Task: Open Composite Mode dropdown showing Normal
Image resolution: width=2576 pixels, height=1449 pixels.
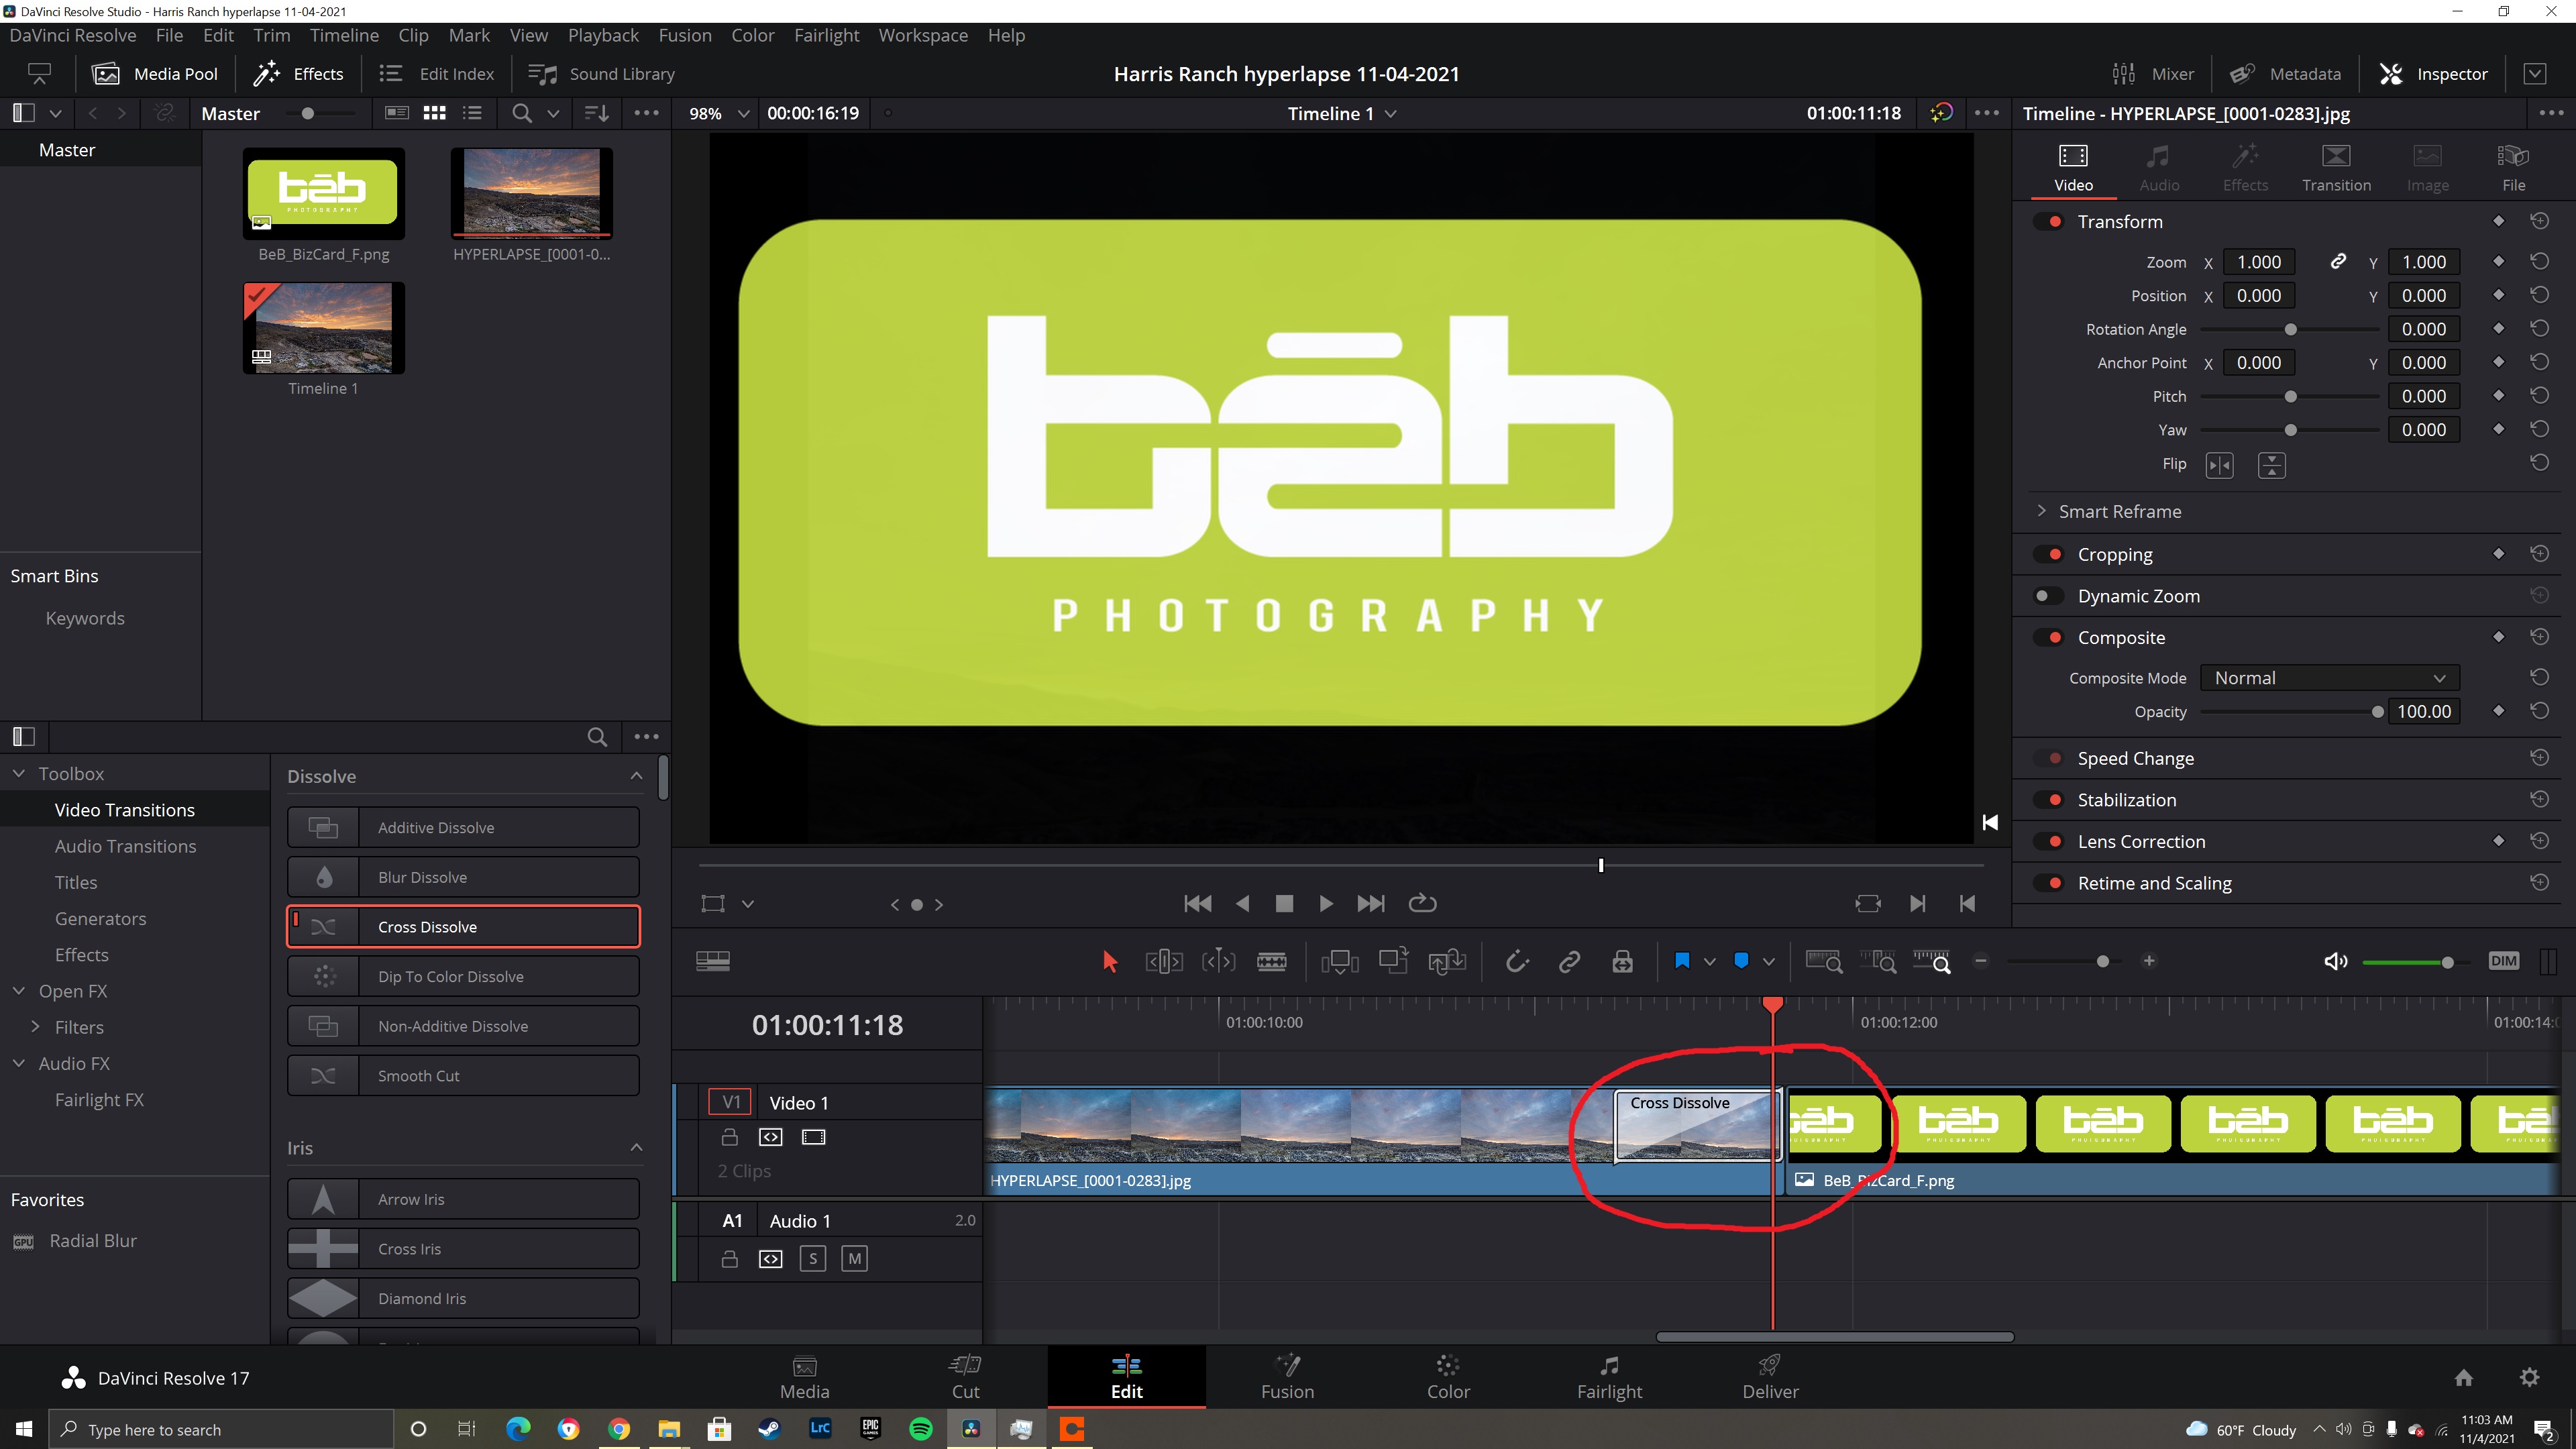Action: click(2329, 678)
